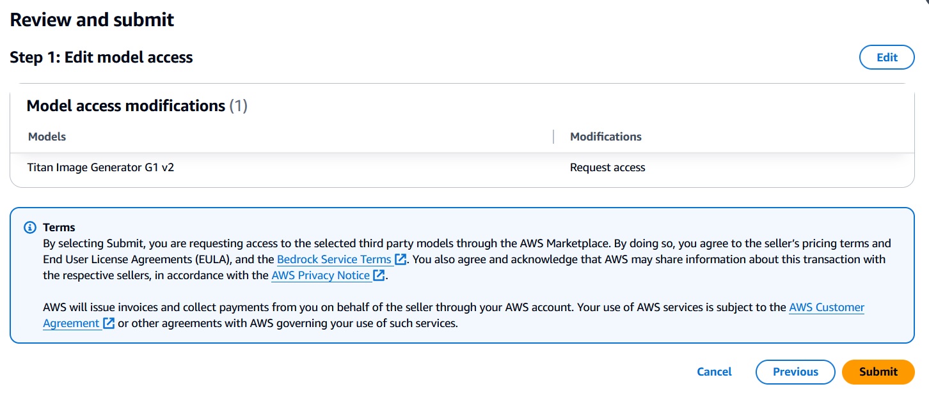Click the info icon beside Terms

(x=29, y=227)
